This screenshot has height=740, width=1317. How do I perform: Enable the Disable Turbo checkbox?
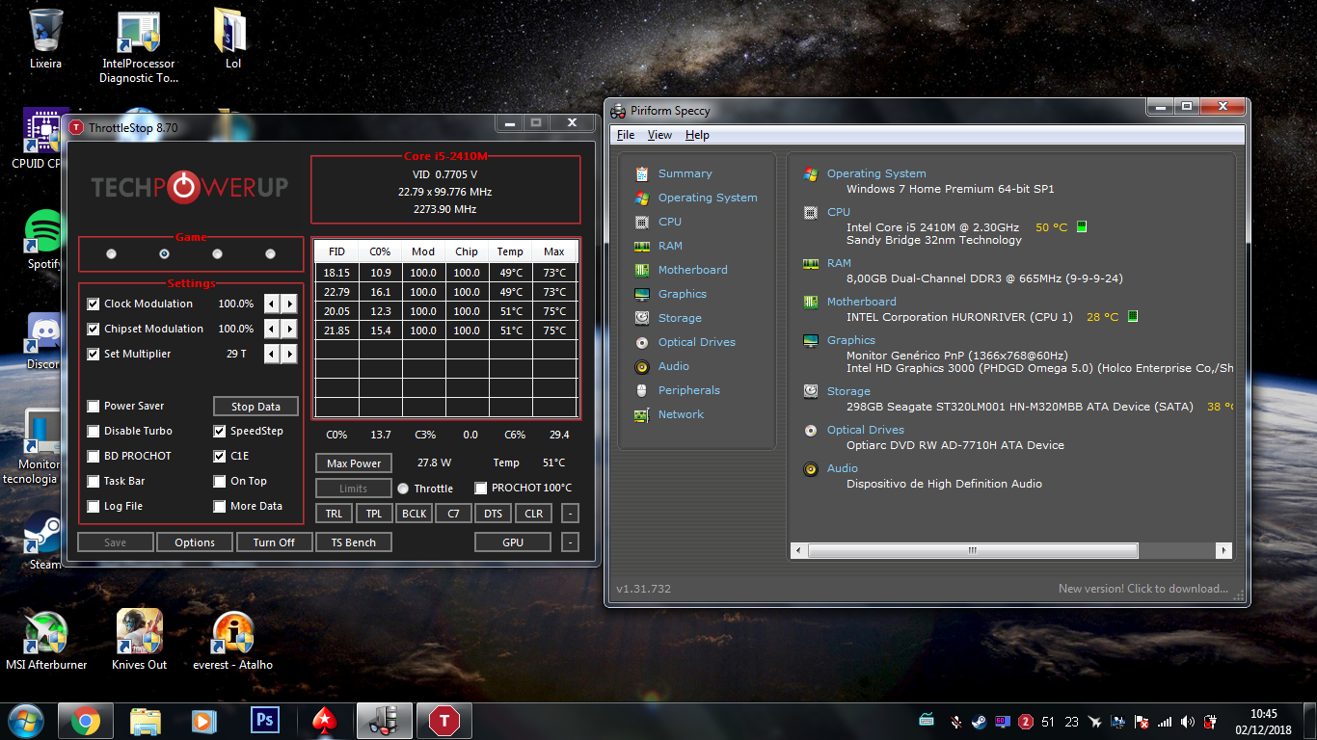coord(94,431)
